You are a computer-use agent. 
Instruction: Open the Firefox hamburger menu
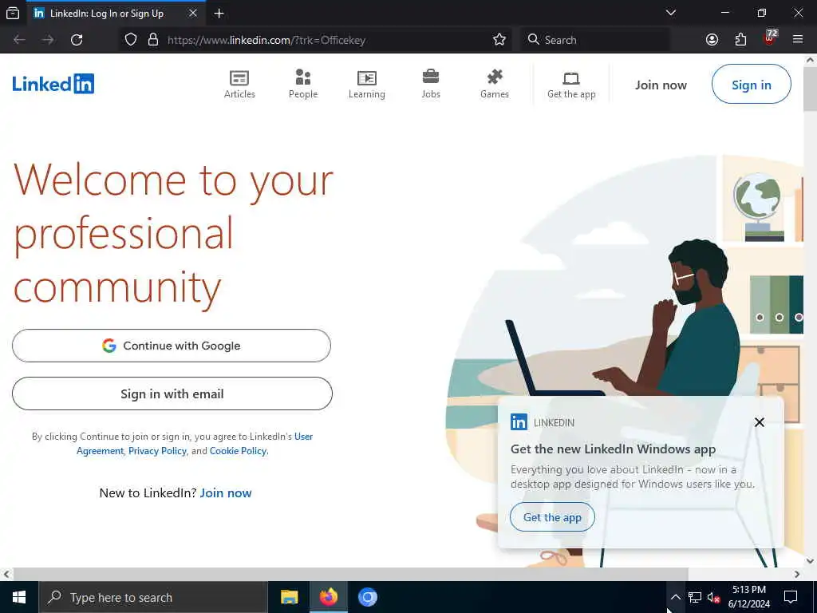click(x=798, y=40)
